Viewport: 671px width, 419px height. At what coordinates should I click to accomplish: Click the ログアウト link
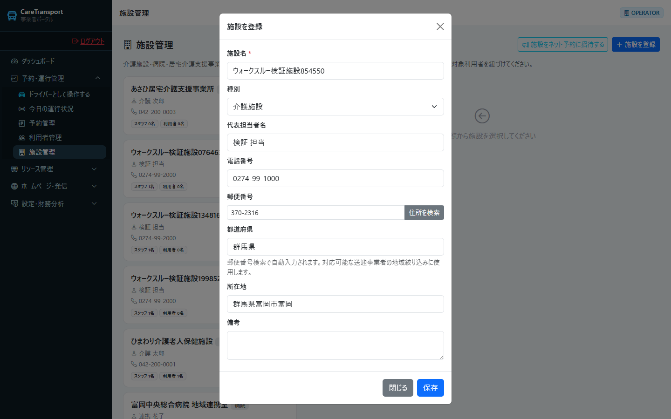92,41
